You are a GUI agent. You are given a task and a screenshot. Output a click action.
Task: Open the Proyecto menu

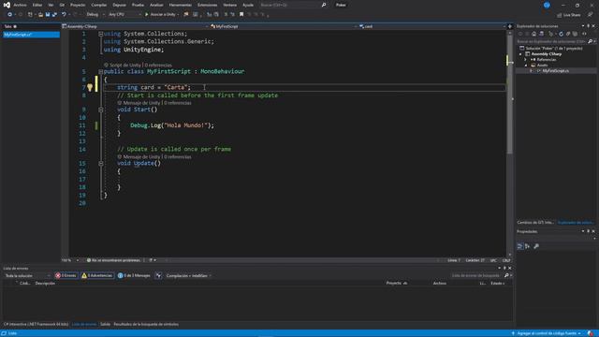[x=78, y=5]
